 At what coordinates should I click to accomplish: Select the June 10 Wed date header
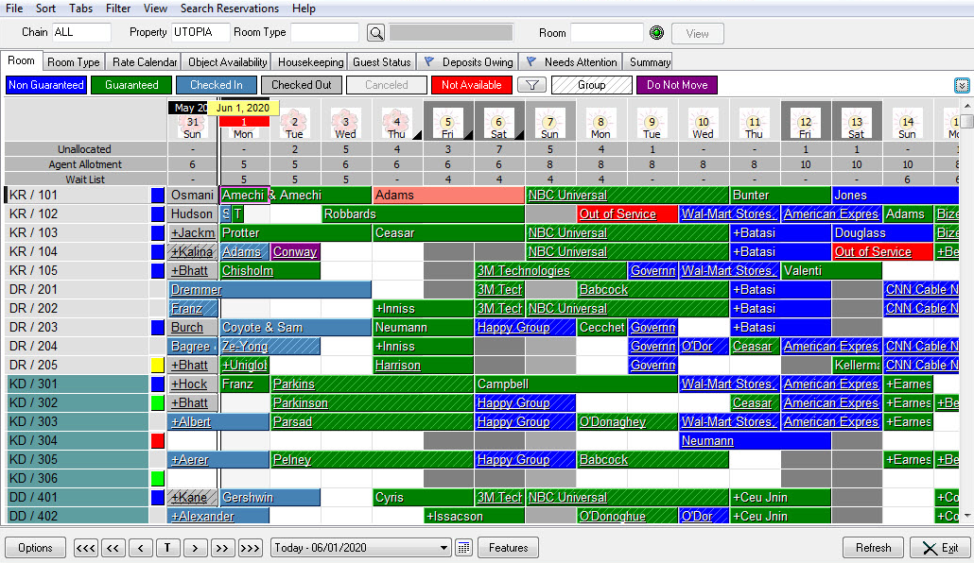tap(703, 122)
